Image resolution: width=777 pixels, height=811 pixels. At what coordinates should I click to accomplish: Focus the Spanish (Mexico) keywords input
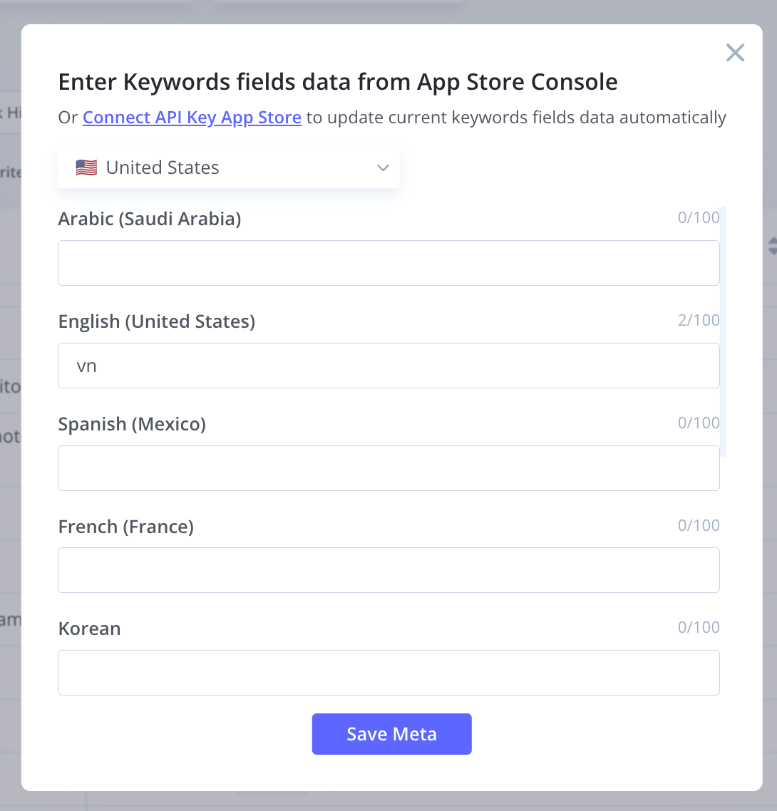pos(388,468)
